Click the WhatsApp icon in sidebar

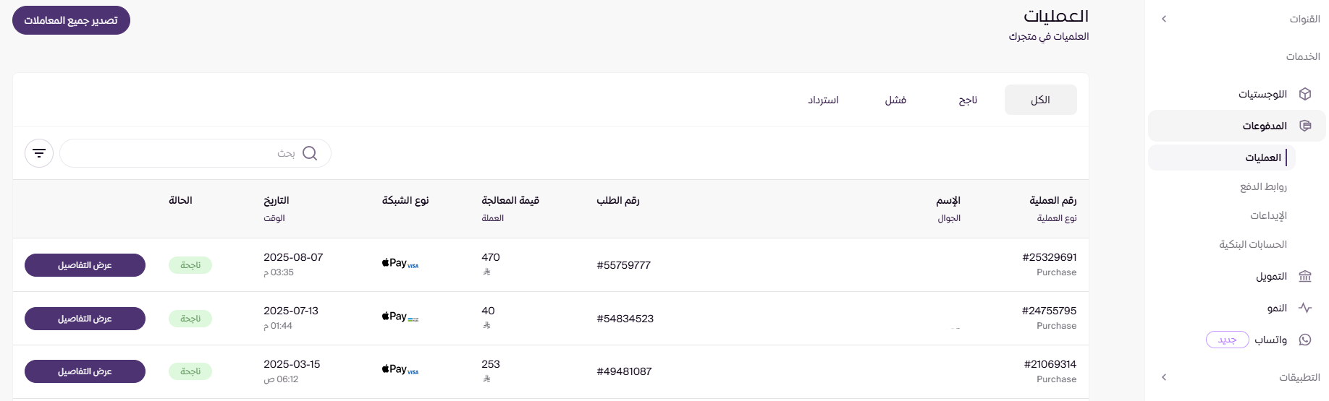click(x=1305, y=340)
